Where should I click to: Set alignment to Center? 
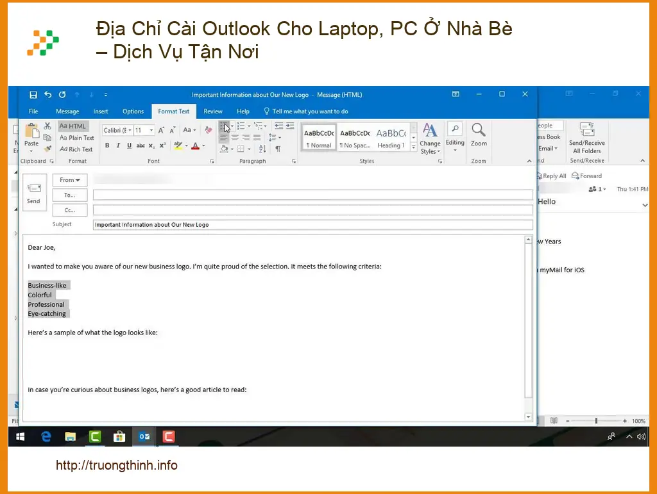[x=235, y=137]
